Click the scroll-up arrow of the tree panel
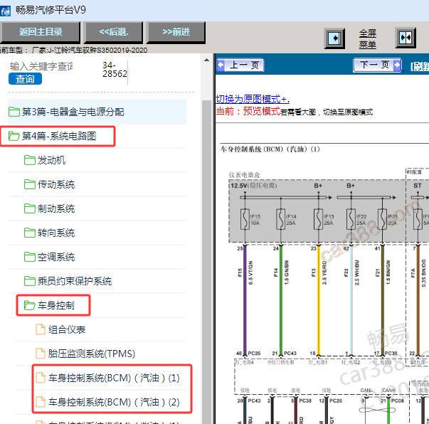The height and width of the screenshot is (424, 429). 206,60
